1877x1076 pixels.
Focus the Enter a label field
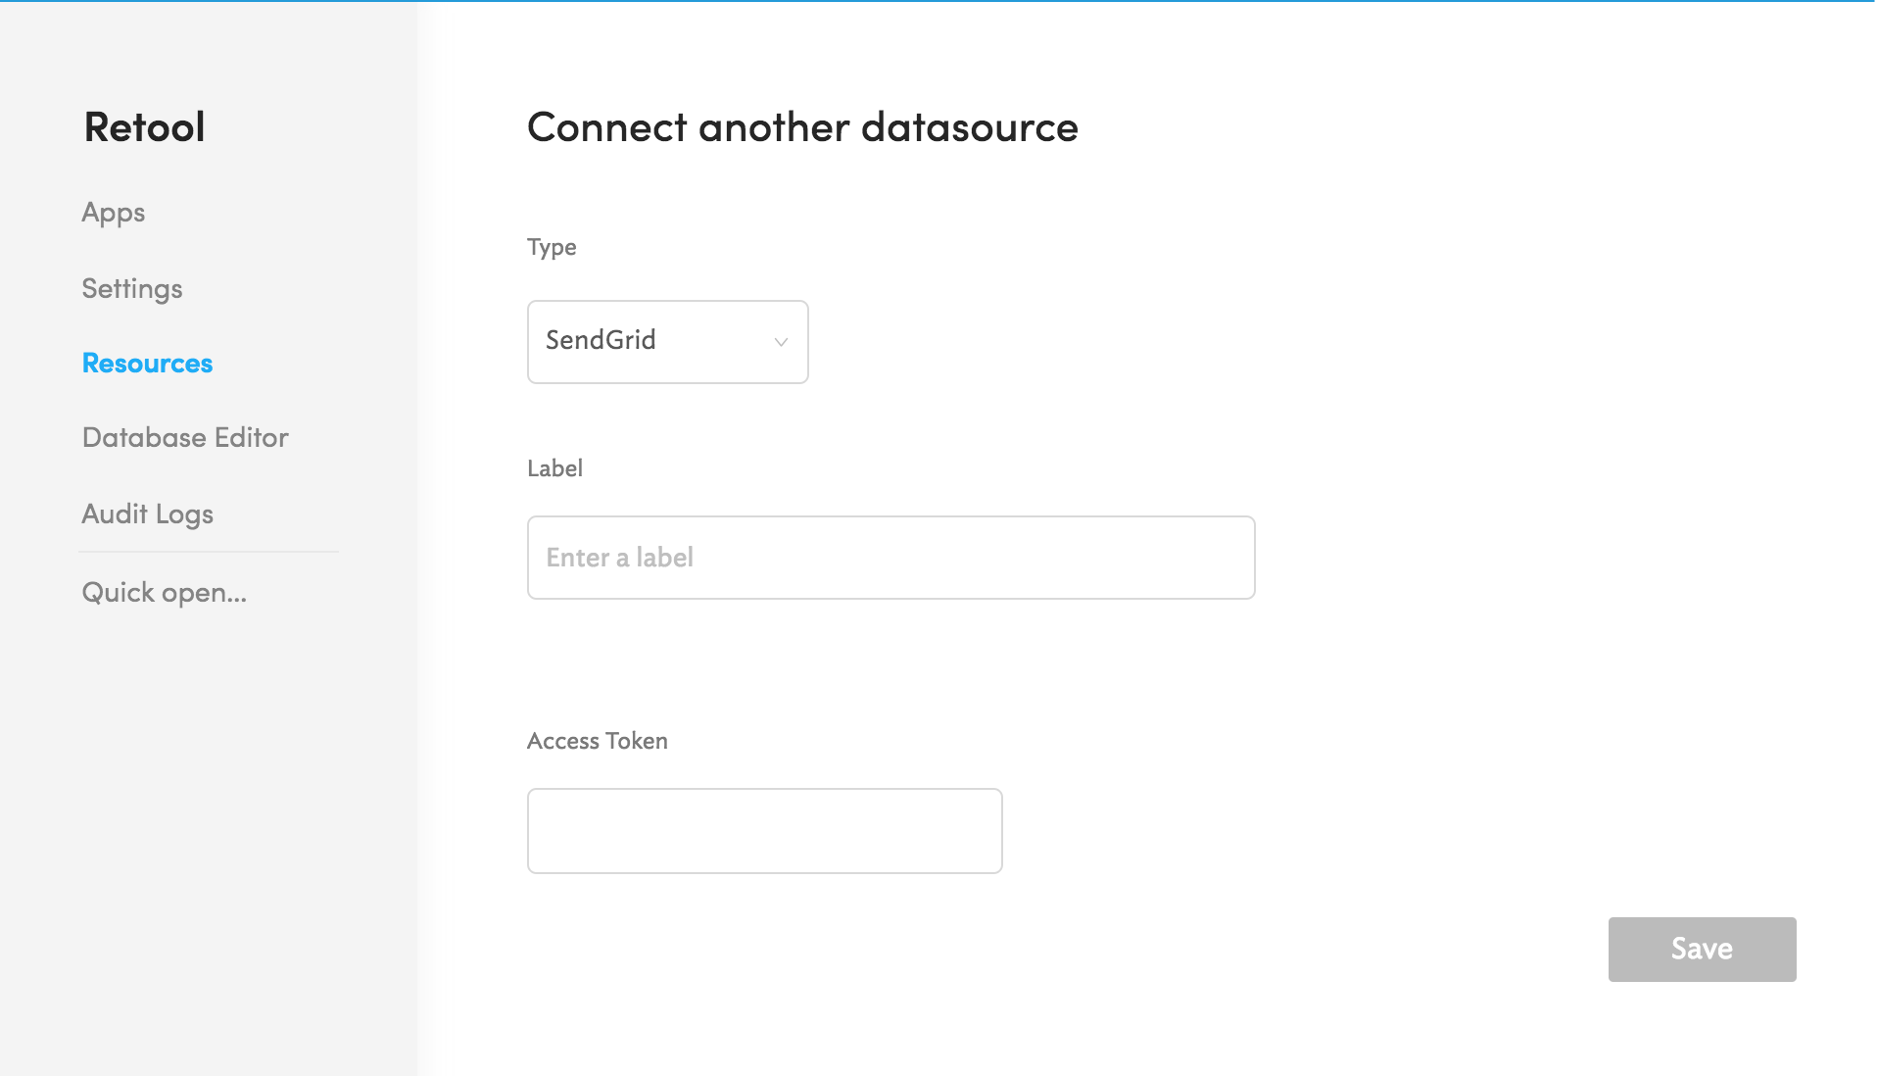coord(890,558)
